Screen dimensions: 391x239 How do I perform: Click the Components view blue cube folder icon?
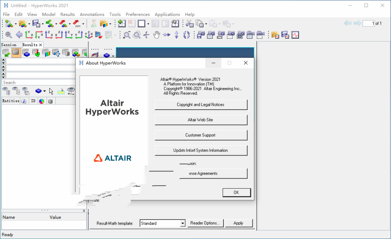pos(26,53)
